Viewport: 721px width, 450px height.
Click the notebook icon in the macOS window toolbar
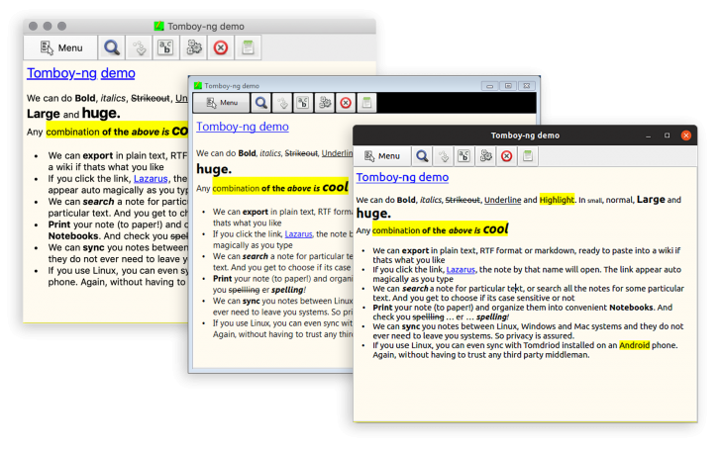click(x=248, y=47)
